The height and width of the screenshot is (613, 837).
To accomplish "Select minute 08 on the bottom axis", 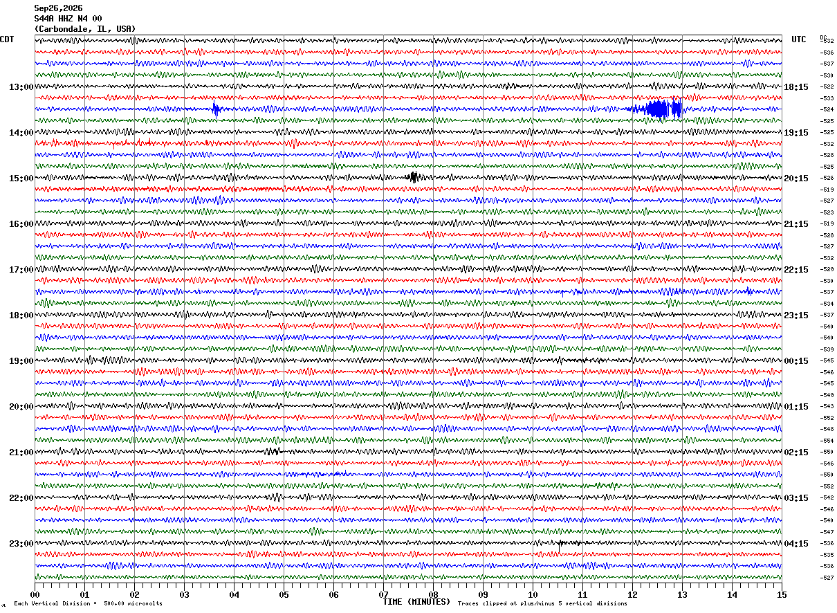I will tap(434, 594).
